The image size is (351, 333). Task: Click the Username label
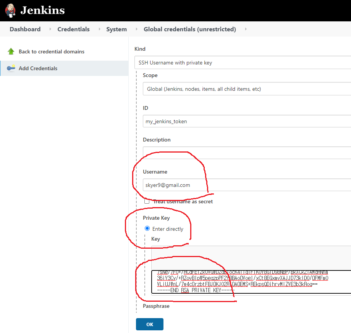(155, 172)
